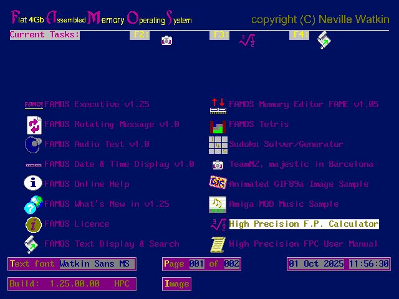
Task: Click the page number 001 field
Action: click(x=196, y=264)
